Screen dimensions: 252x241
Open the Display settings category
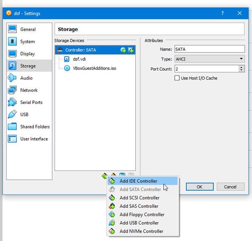pyautogui.click(x=29, y=54)
